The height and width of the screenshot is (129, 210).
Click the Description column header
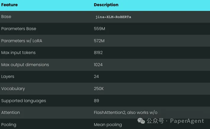click(106, 5)
